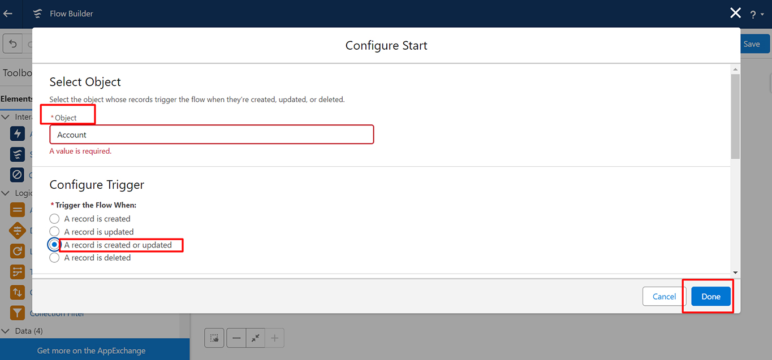Close the Configure Start dialog with X
772x360 pixels.
[x=735, y=13]
